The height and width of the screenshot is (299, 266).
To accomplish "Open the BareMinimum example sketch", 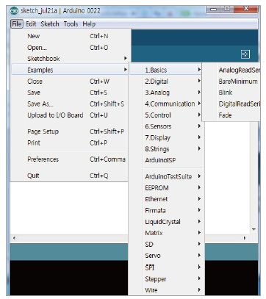I will point(231,82).
